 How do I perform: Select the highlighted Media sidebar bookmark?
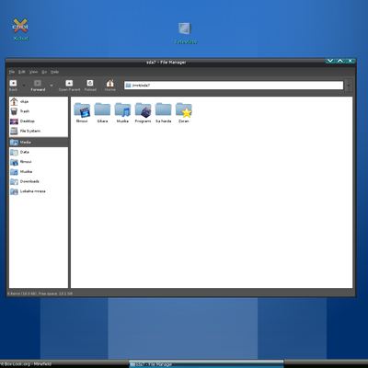point(39,142)
